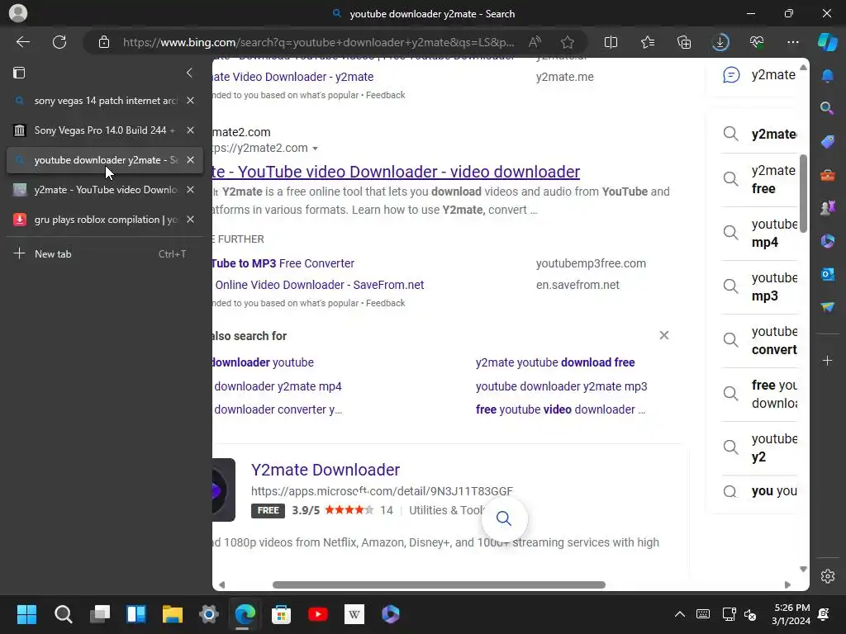Show hidden system tray icons chevron
The image size is (846, 634).
pyautogui.click(x=680, y=614)
